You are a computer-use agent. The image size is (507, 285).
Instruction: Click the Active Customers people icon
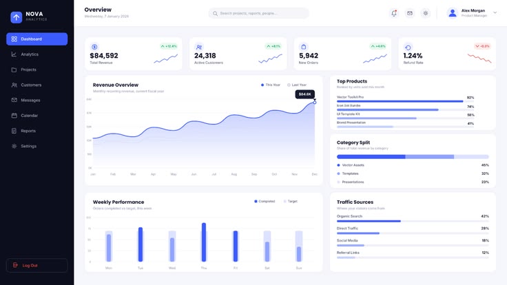[x=199, y=47]
